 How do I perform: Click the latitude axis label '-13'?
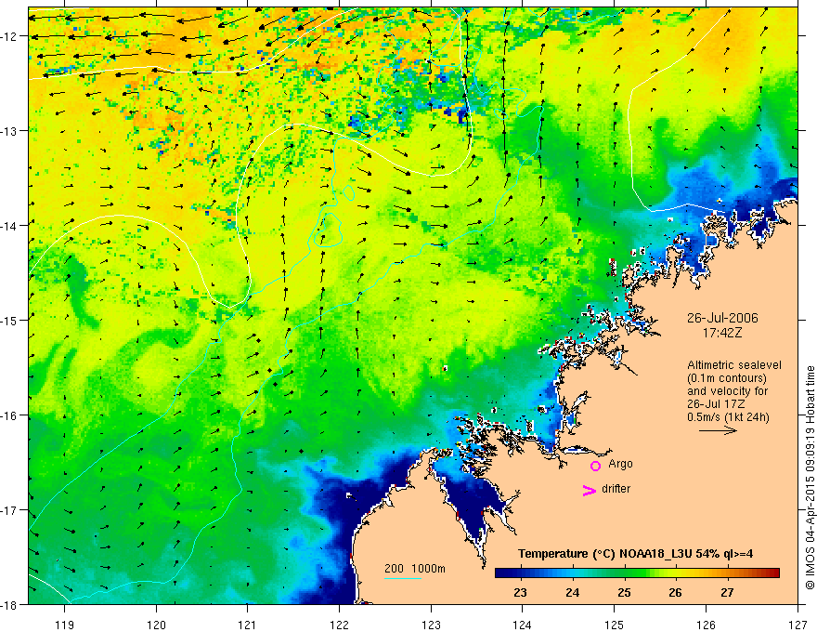pyautogui.click(x=9, y=131)
